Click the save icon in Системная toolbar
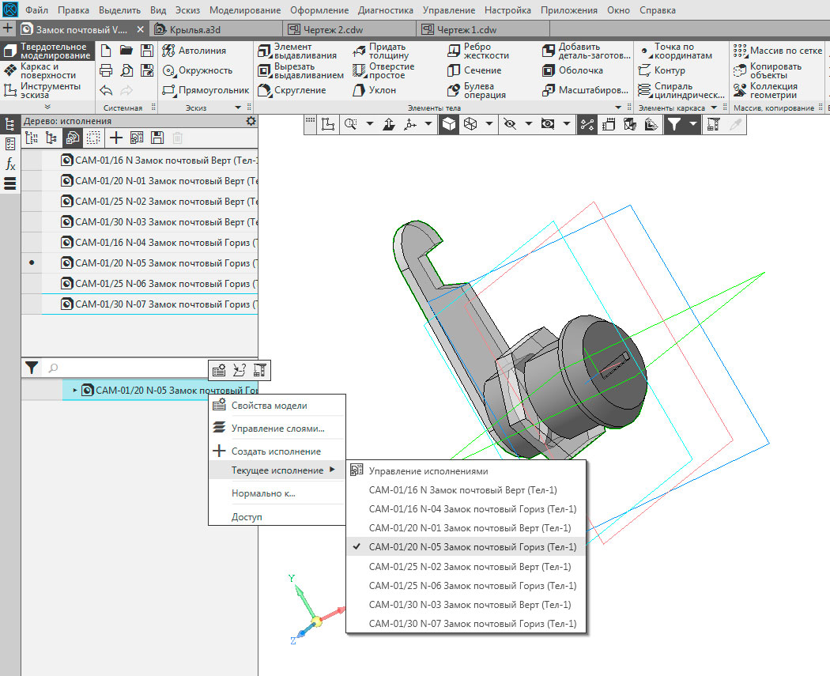 tap(146, 51)
